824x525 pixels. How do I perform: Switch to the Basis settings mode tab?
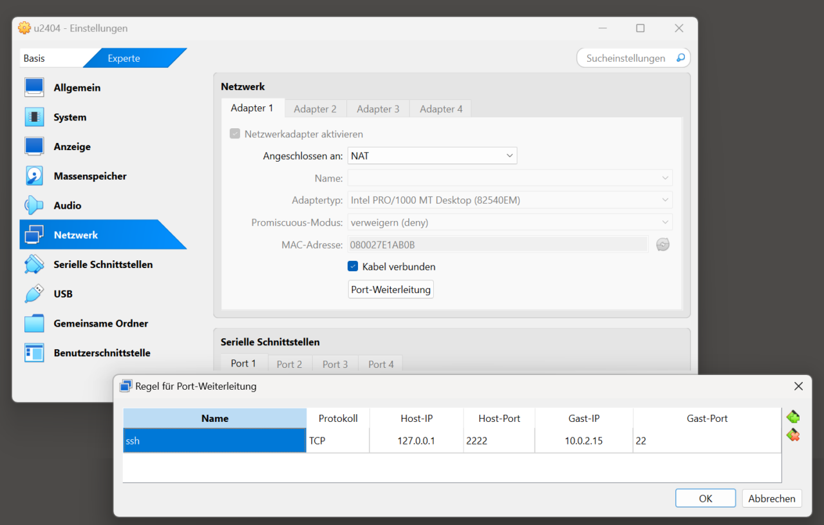coord(35,58)
